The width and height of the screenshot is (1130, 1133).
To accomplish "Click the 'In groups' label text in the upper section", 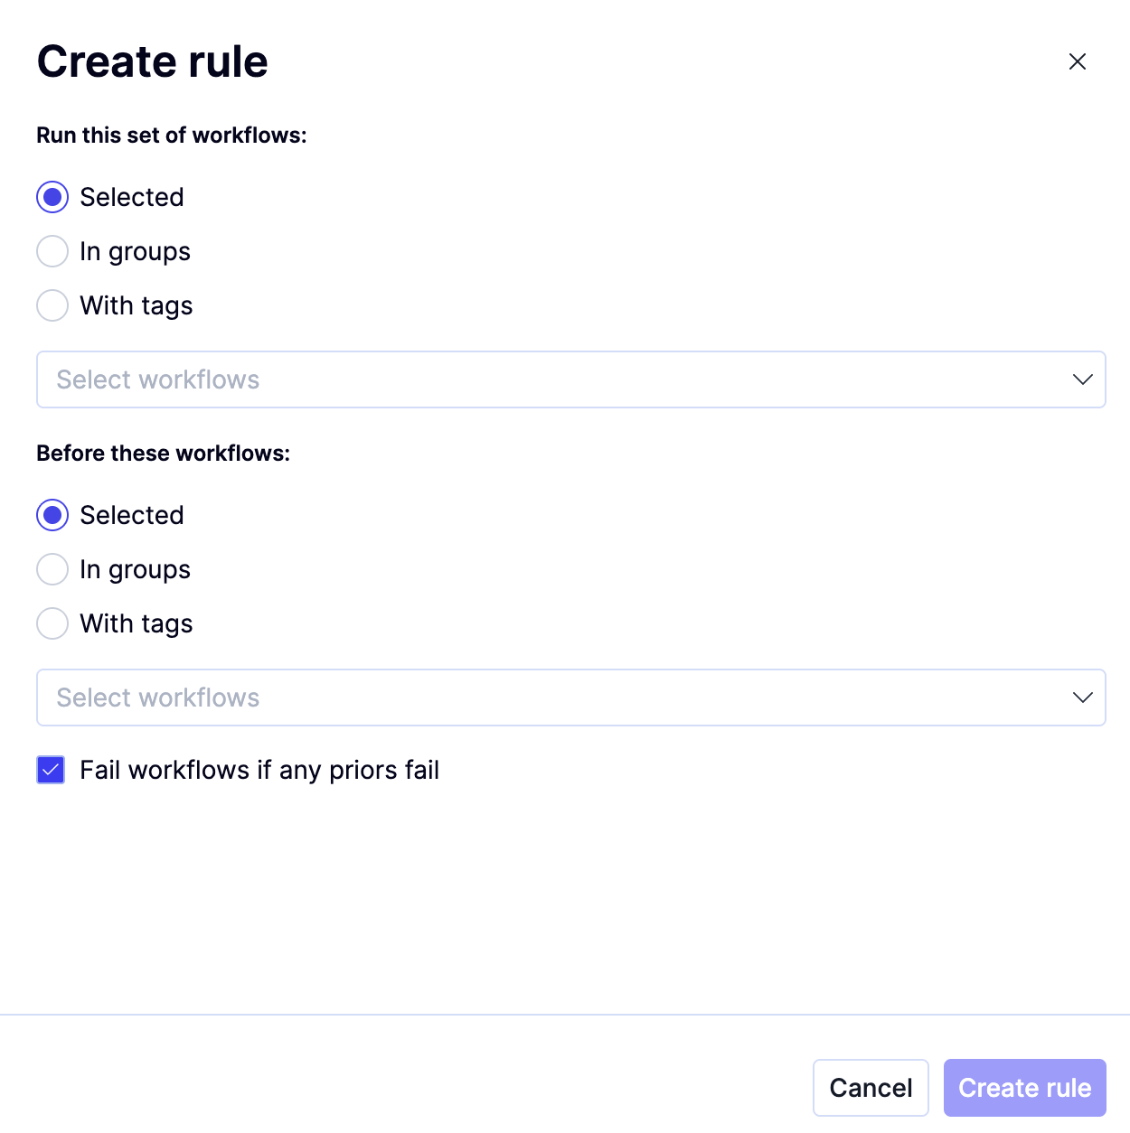I will pyautogui.click(x=135, y=252).
